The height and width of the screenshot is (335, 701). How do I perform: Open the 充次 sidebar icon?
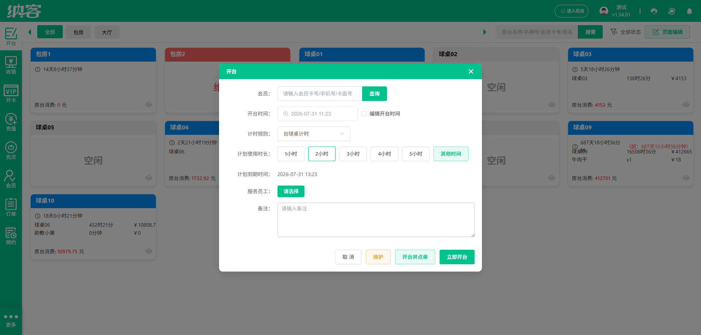11,150
